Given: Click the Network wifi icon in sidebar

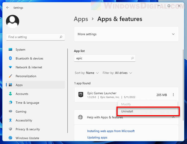Looking at the screenshot, I should click(10, 67).
